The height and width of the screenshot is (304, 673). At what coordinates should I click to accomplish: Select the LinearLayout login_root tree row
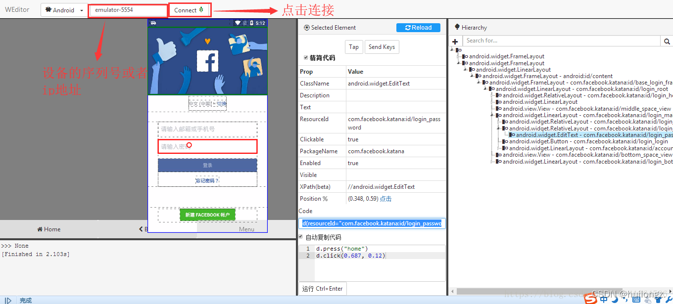[578, 89]
